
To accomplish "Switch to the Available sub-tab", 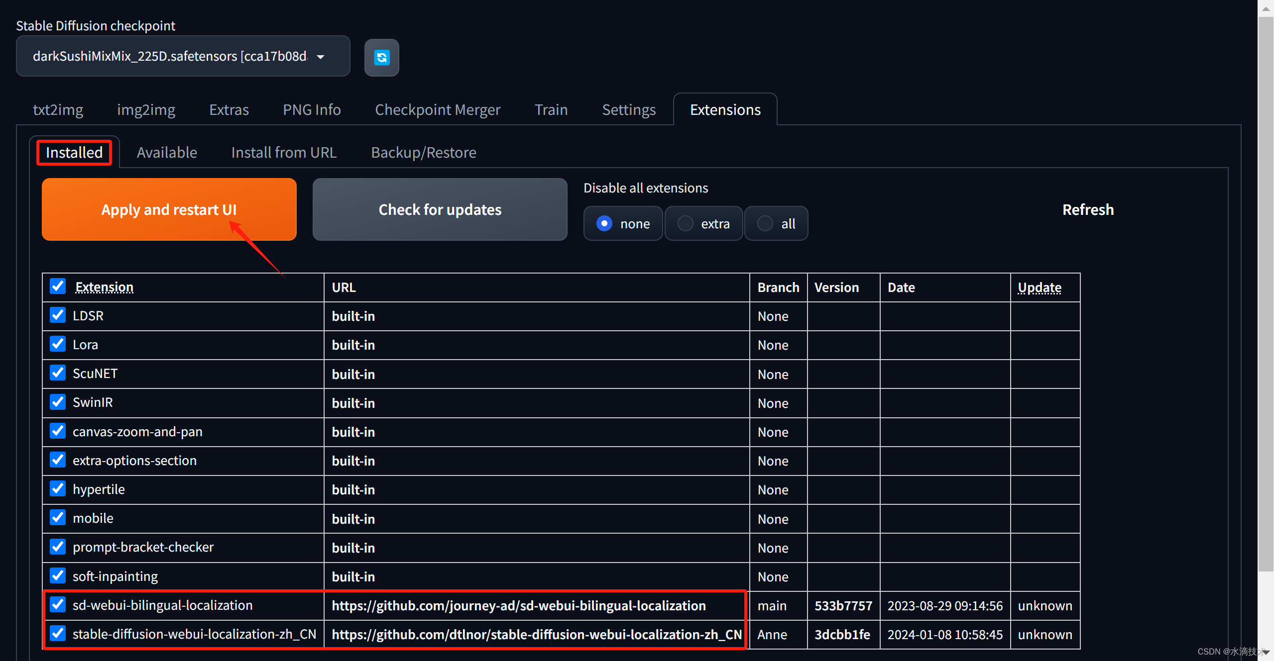I will pos(167,152).
